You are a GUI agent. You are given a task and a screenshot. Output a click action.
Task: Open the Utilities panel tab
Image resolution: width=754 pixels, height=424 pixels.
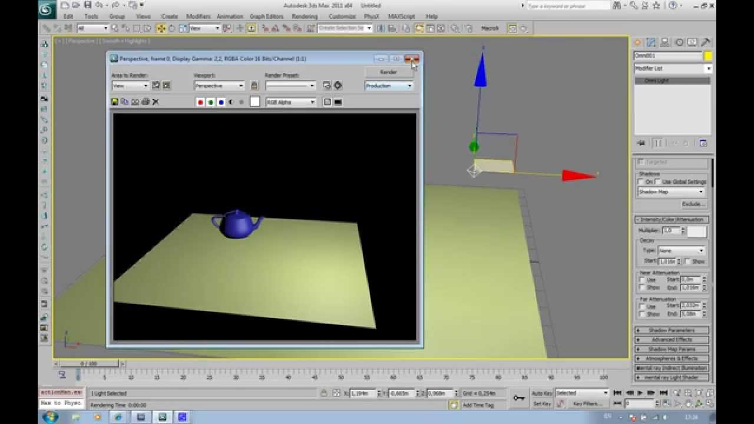[x=706, y=42]
